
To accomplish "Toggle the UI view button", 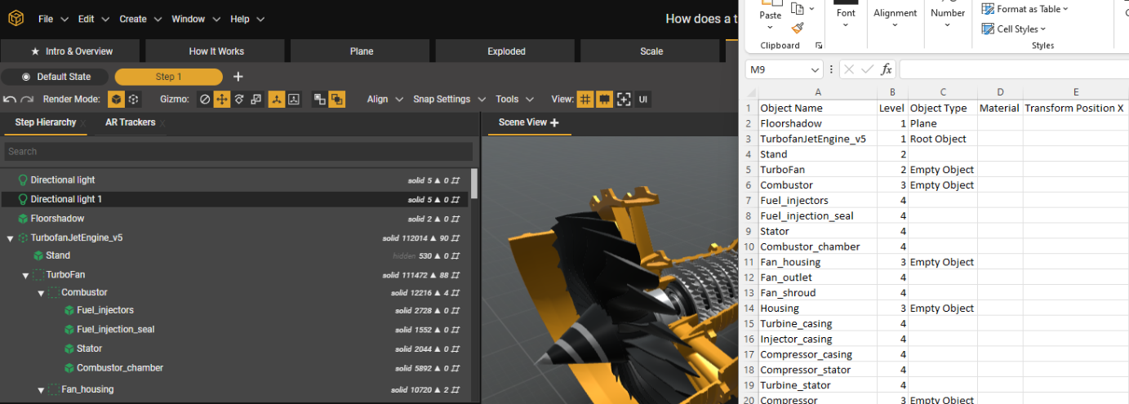I will pyautogui.click(x=643, y=100).
